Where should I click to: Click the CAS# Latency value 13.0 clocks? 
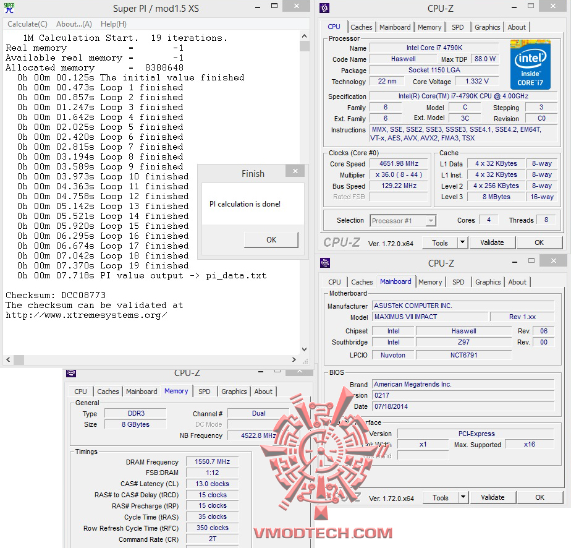213,484
